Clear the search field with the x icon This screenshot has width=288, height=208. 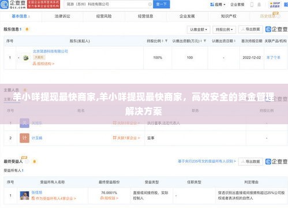(150, 4)
